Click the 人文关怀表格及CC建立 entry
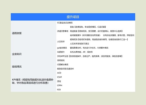This screenshot has width=146, height=105. 79,44
